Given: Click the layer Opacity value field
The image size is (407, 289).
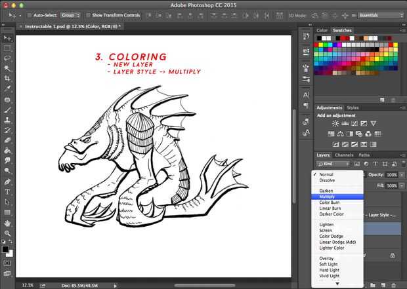Looking at the screenshot, I should tap(392, 175).
